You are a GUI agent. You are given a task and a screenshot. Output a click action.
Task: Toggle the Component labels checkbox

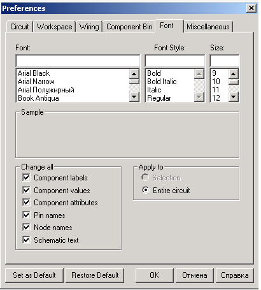(26, 177)
